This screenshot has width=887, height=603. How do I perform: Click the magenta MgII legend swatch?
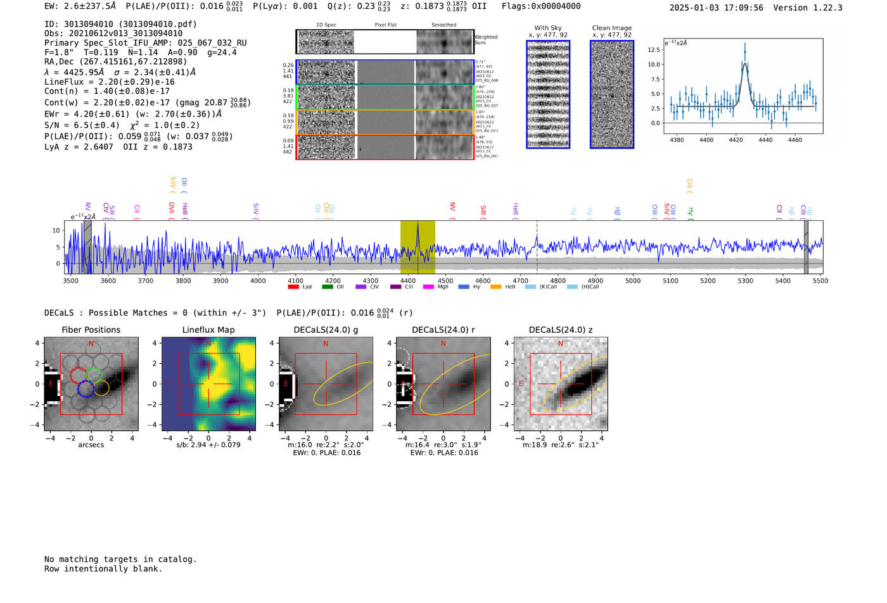click(428, 287)
